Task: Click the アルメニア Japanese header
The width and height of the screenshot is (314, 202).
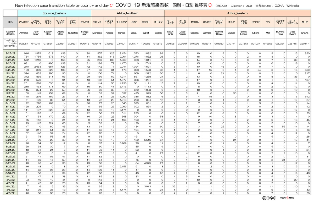Action: tap(24, 22)
